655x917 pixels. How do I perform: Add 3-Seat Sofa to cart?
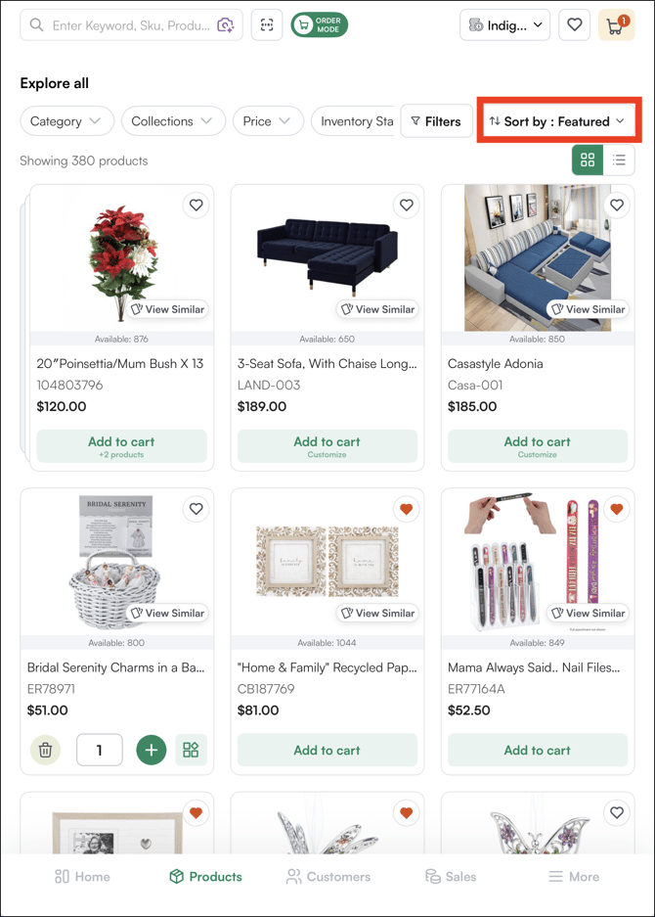(327, 446)
